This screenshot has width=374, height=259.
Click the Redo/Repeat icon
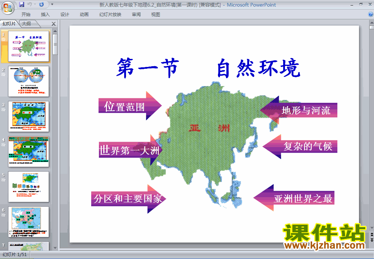[x=41, y=4]
